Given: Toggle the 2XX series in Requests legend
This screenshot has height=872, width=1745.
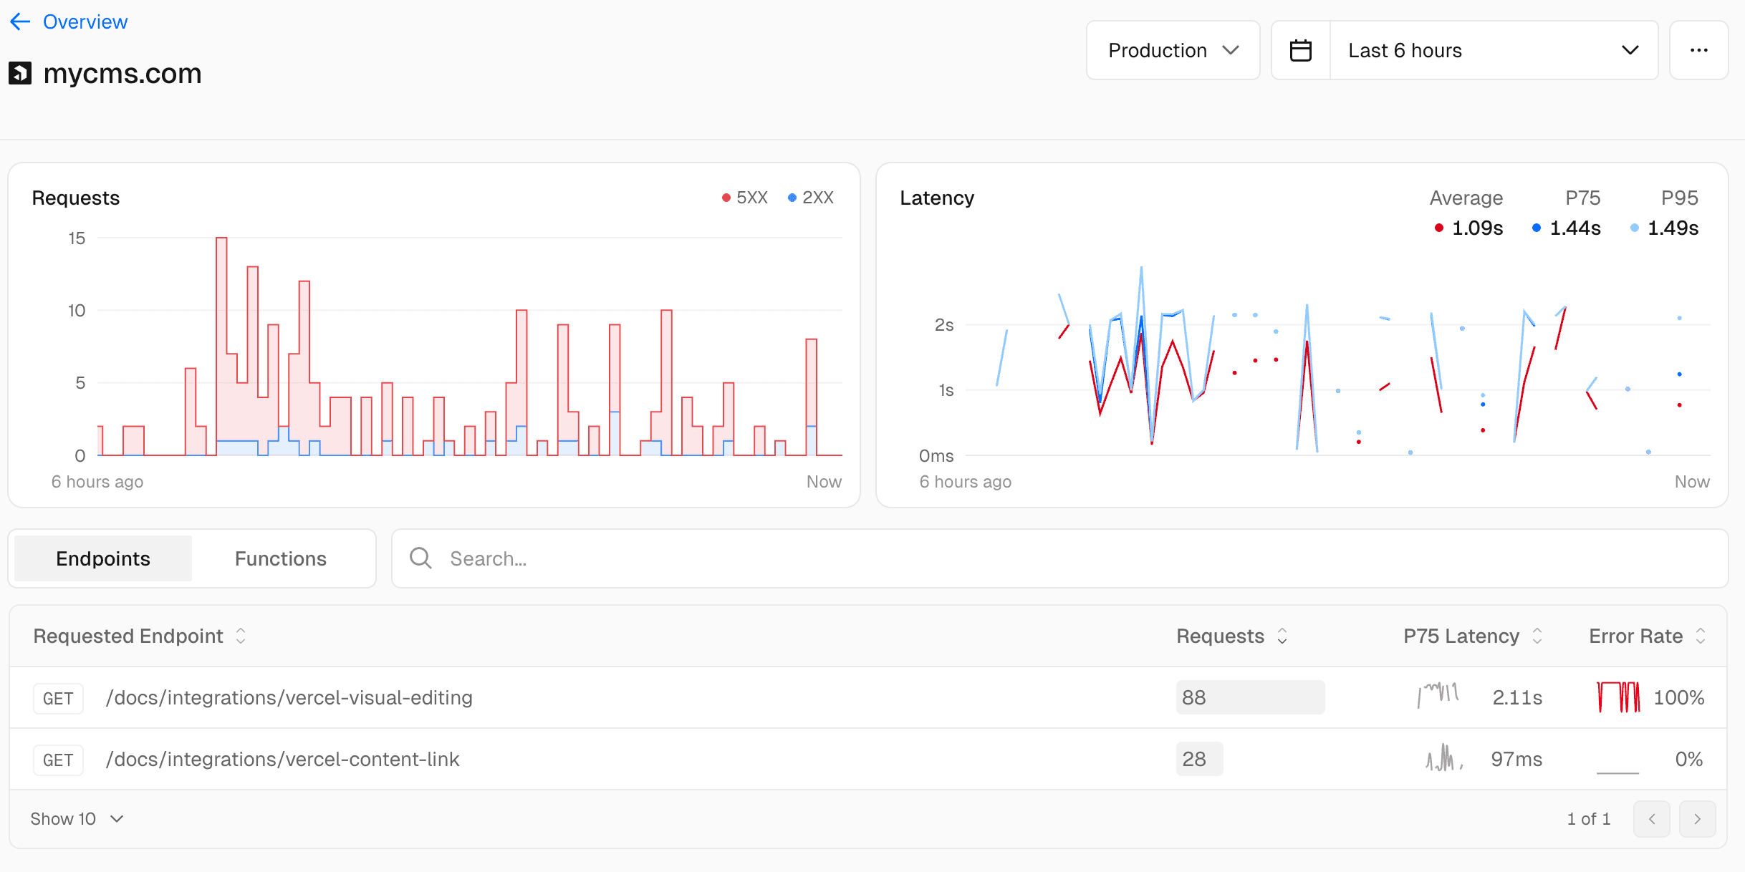Looking at the screenshot, I should (x=811, y=198).
